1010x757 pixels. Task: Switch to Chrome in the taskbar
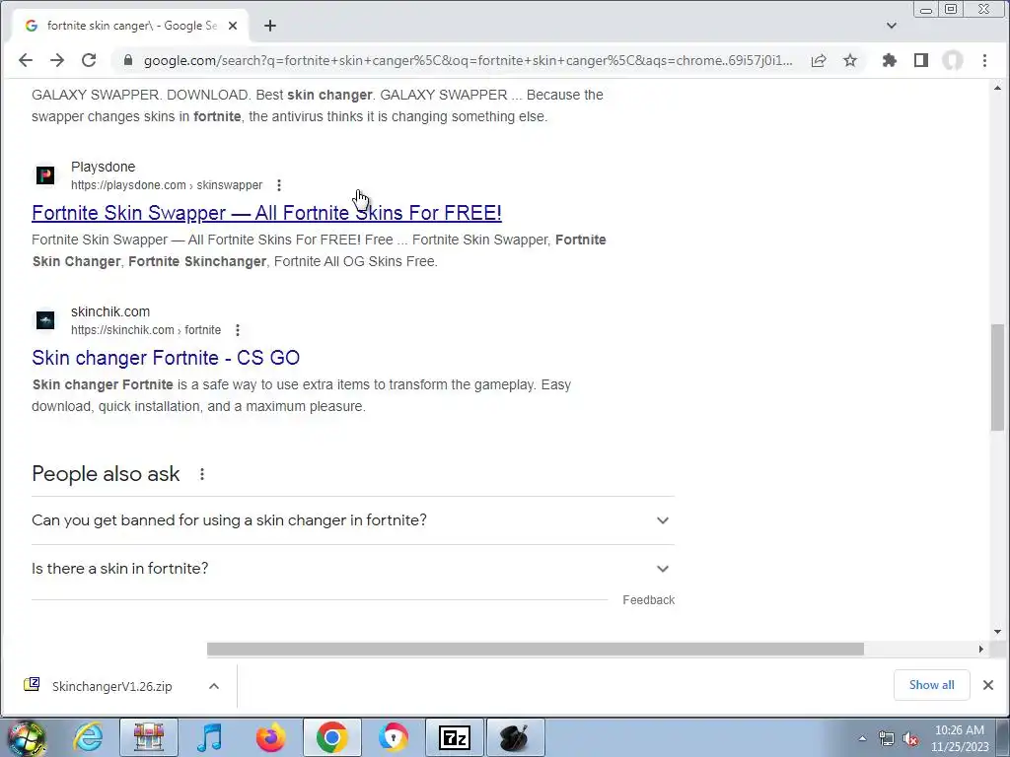tap(331, 737)
